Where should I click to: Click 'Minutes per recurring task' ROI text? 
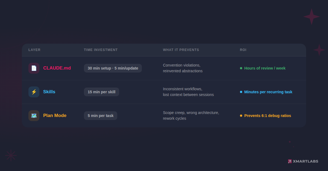[268, 92]
